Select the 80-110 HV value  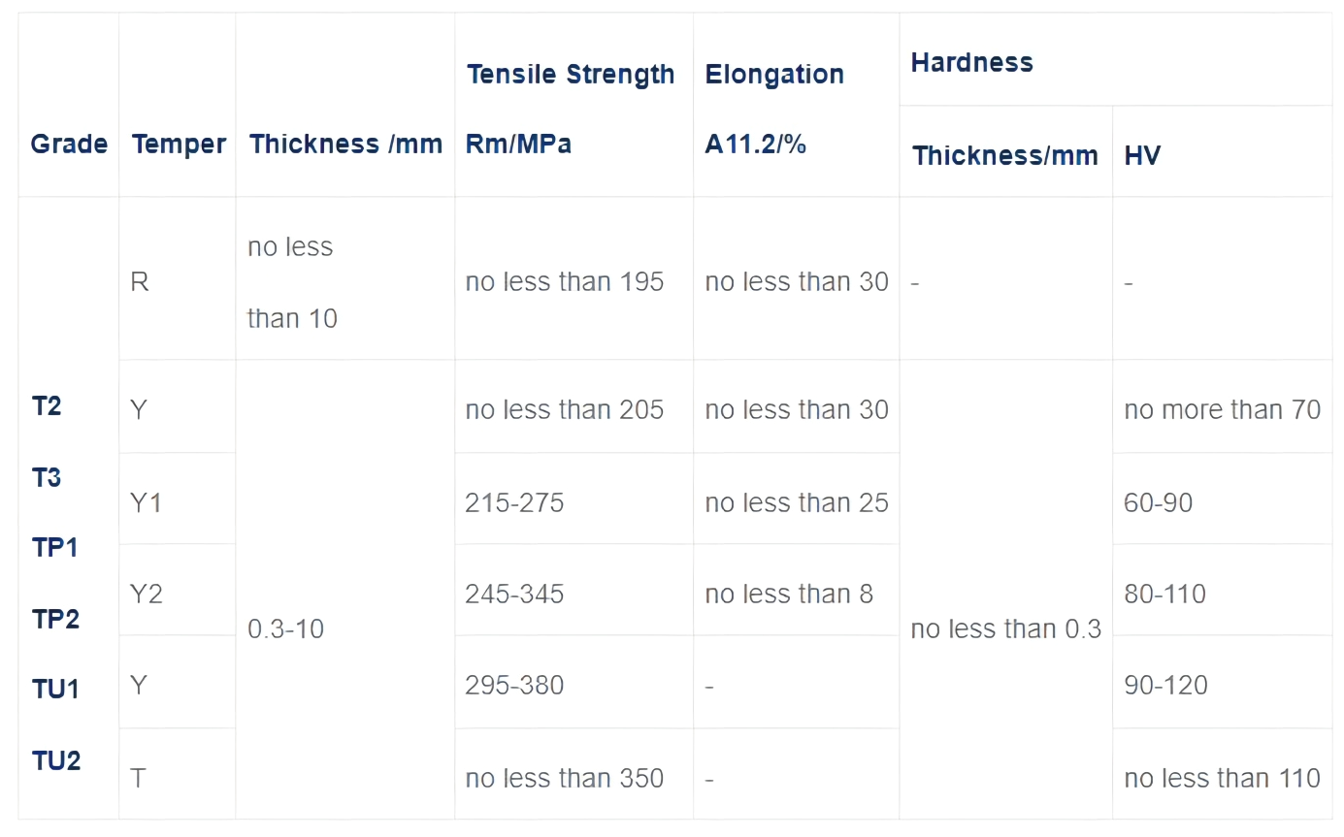pyautogui.click(x=1164, y=594)
